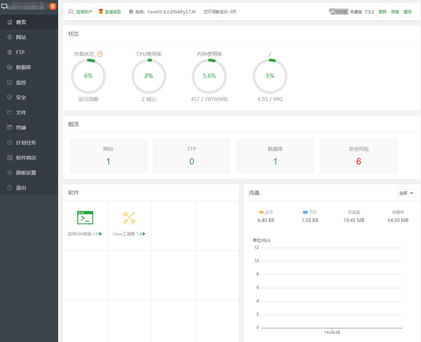Open the 宝塔SSH终端 software icon
The height and width of the screenshot is (342, 421).
pyautogui.click(x=85, y=218)
